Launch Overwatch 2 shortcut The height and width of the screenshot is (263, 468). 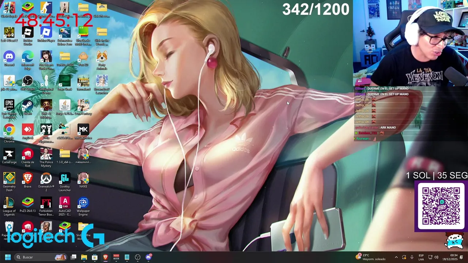click(46, 182)
